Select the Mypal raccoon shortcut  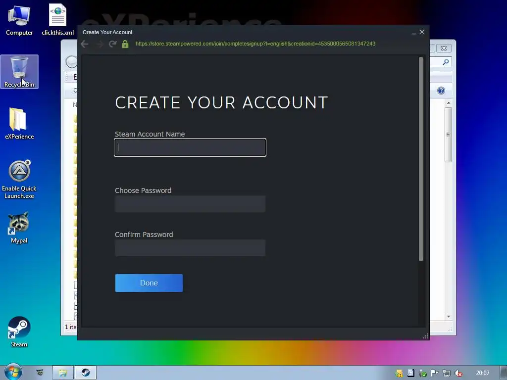19,228
